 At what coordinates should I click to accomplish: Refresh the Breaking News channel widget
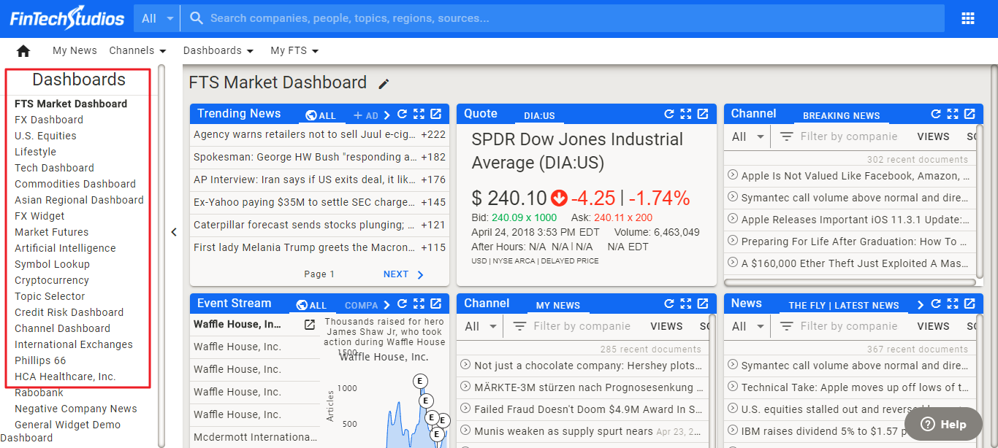(936, 115)
